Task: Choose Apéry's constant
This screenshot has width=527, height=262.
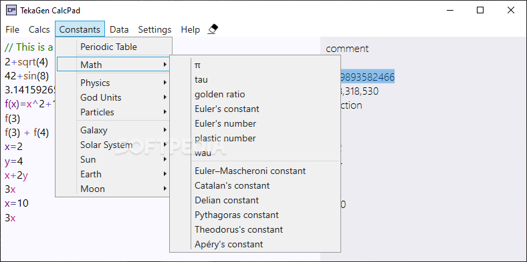Action: [255, 244]
